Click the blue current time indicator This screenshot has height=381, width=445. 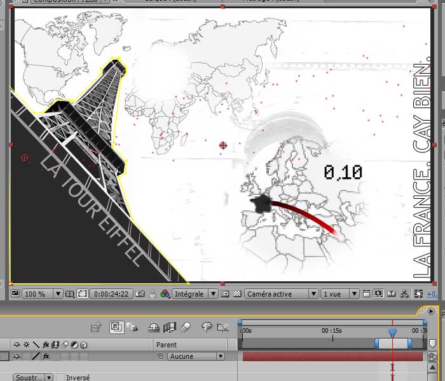[x=392, y=333]
